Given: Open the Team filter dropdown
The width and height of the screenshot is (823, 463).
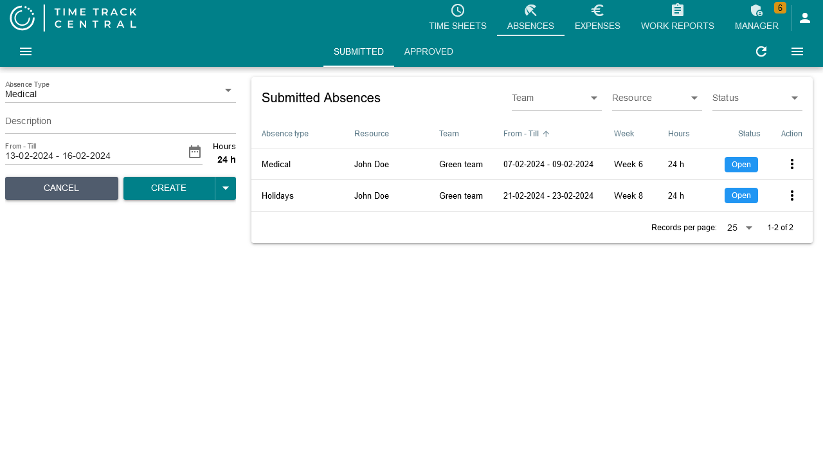Looking at the screenshot, I should (557, 98).
